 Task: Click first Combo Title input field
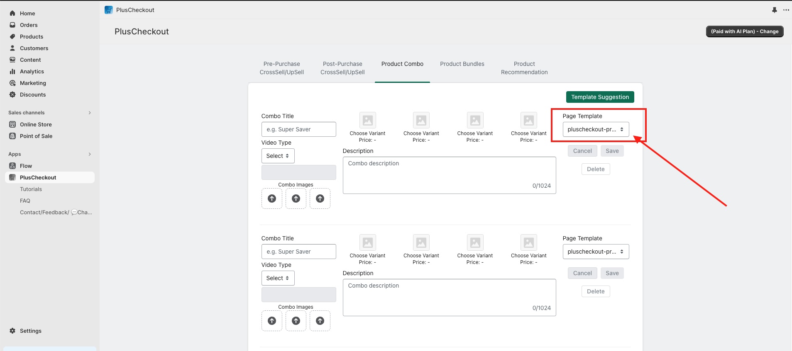click(x=298, y=129)
